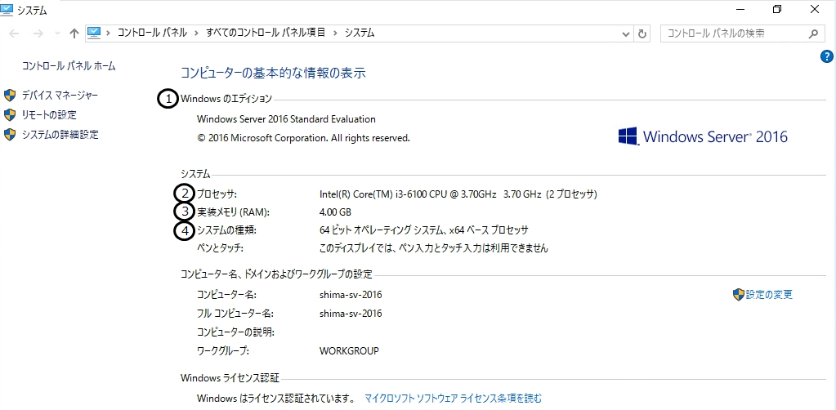Open リモートの設定 link
Viewport: 836px width, 410px height.
49,114
